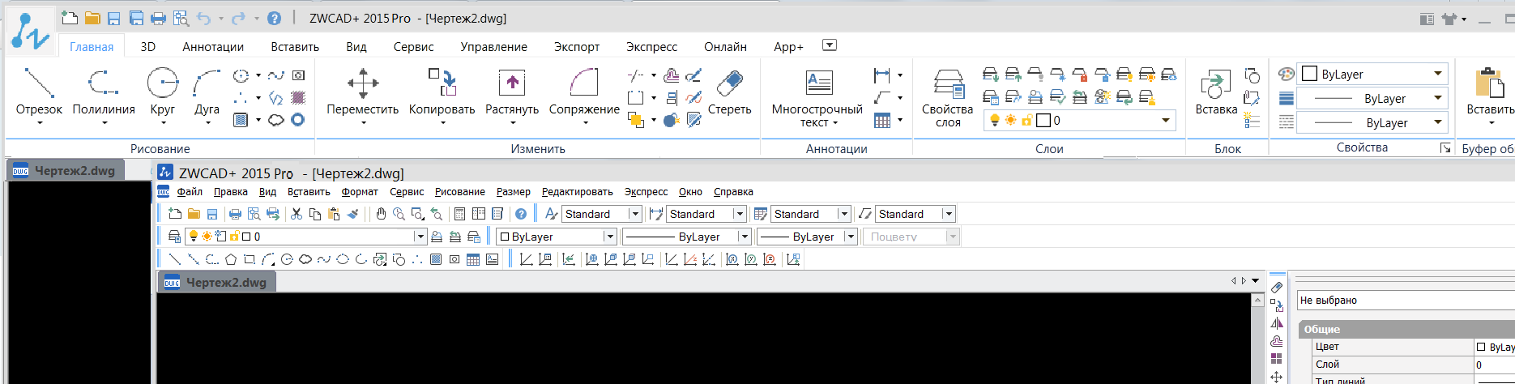Click the Цвет ByLayer swatch in properties panel
This screenshot has height=384, width=1515.
1481,347
